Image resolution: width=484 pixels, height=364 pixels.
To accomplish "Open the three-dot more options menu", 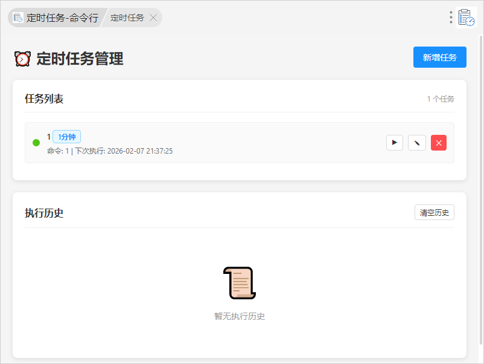I will coord(451,18).
